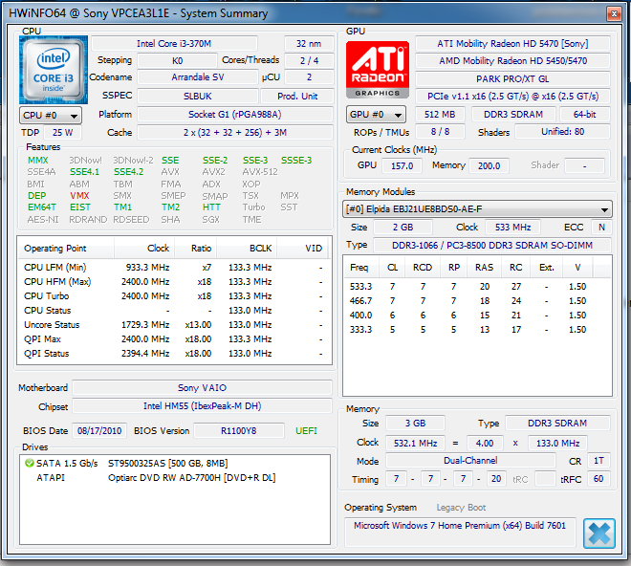Click the BIOS Version R1100Y8 field

239,431
